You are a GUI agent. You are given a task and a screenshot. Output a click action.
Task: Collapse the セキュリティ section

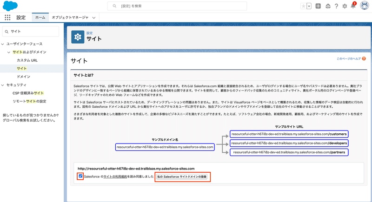point(3,85)
